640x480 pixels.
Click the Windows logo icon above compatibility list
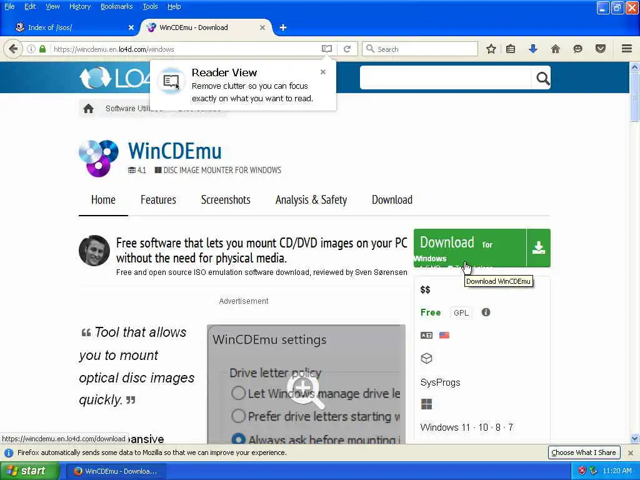[426, 404]
